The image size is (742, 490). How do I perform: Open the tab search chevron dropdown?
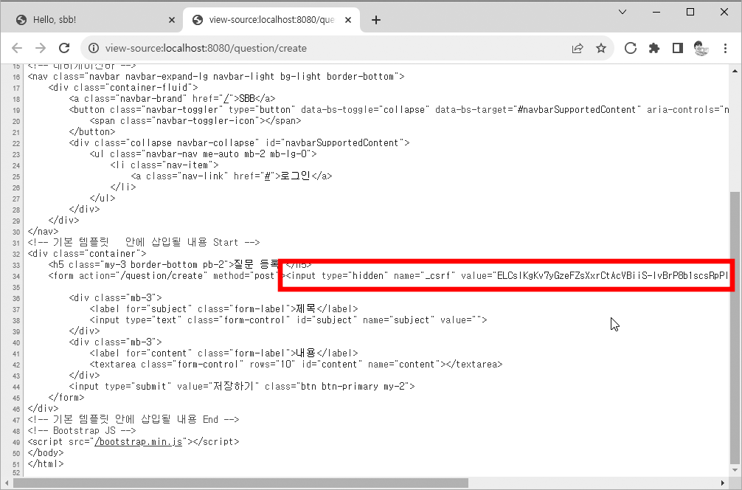623,13
